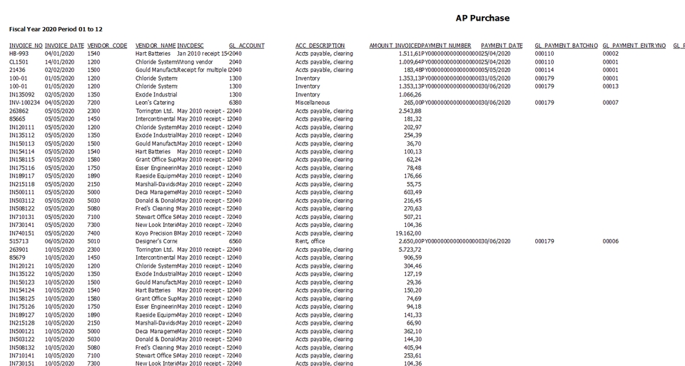Image resolution: width=685 pixels, height=366 pixels.
Task: Click the ACC DESCRIPTION column header
Action: point(320,46)
